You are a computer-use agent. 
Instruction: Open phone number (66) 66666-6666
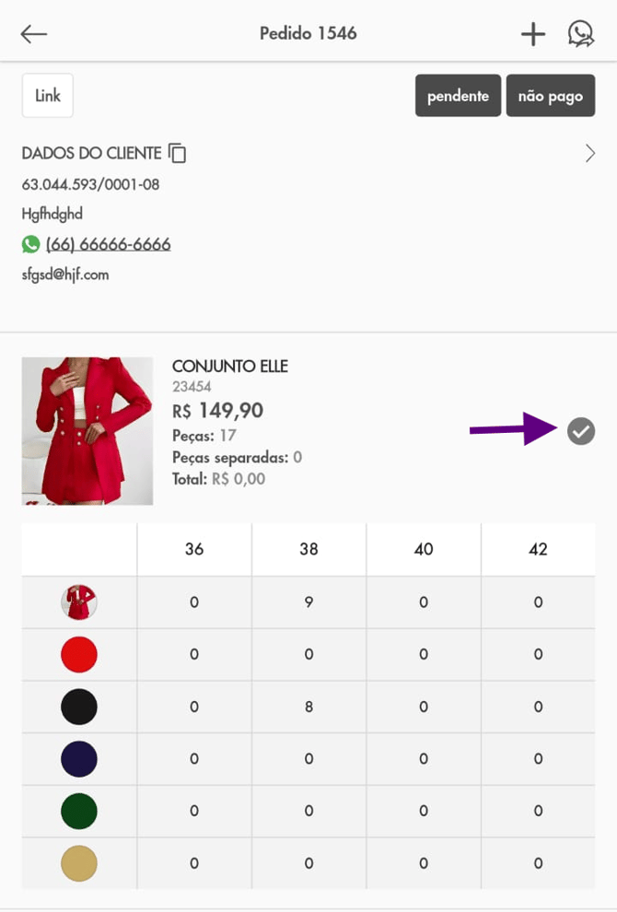[108, 244]
